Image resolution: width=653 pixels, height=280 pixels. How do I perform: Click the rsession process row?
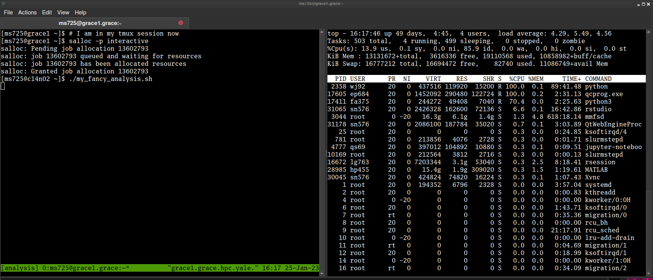tap(487, 162)
